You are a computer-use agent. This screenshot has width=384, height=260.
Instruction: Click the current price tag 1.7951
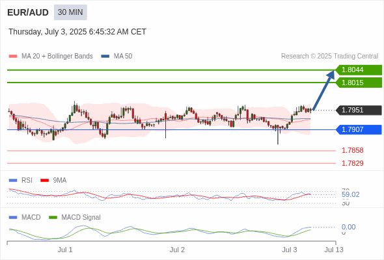coord(359,110)
